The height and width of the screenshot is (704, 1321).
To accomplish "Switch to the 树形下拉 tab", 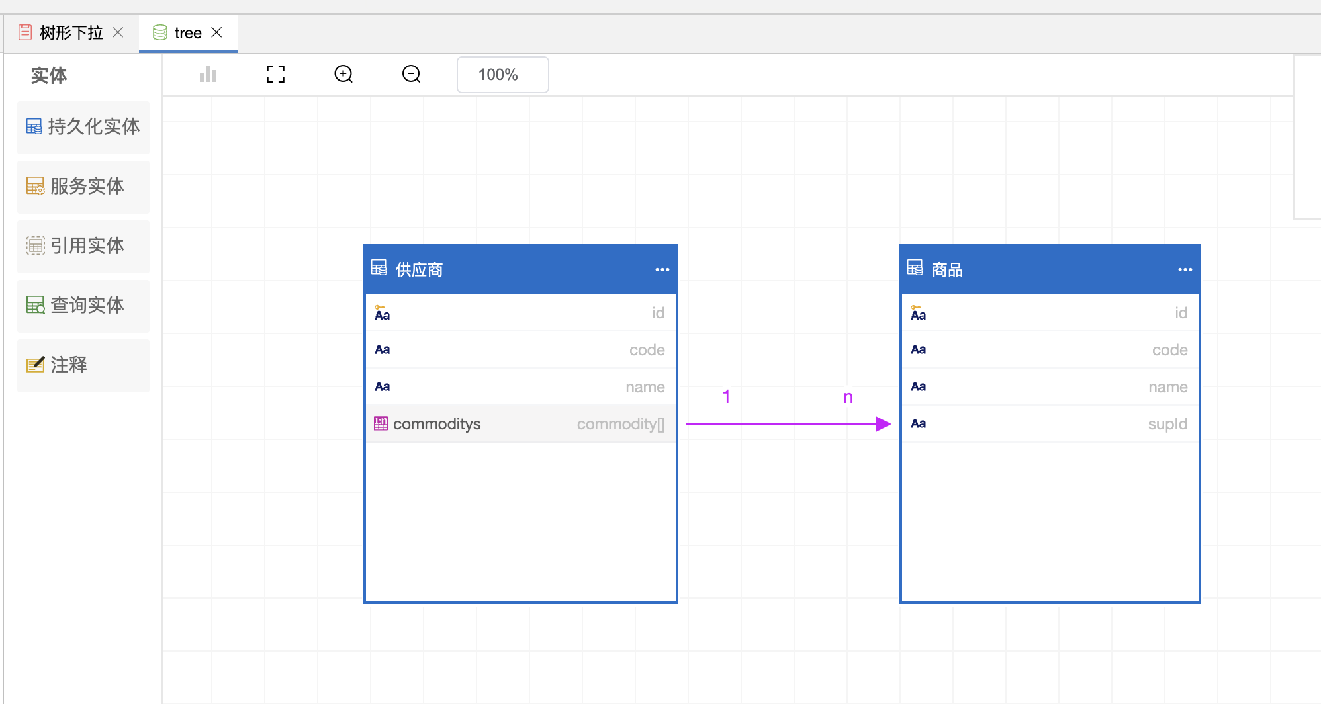I will pos(70,32).
